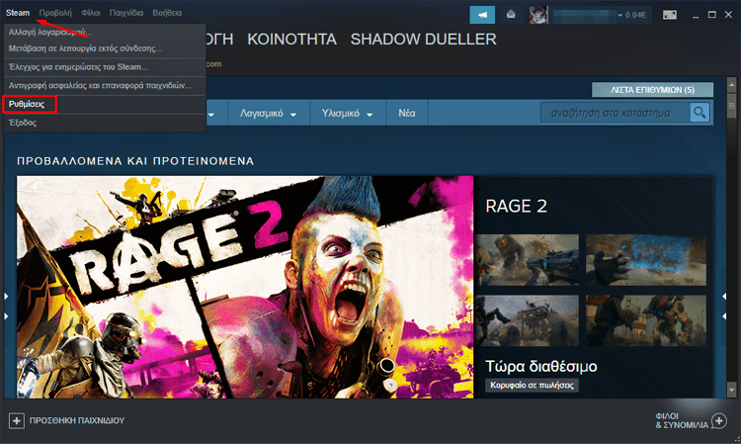Select Αλλαγή λογαριασμού menu entry
The width and height of the screenshot is (741, 444).
pyautogui.click(x=105, y=33)
